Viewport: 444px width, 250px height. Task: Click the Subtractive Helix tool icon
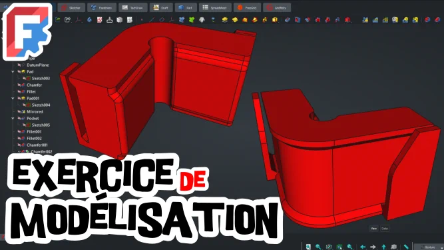(337, 20)
